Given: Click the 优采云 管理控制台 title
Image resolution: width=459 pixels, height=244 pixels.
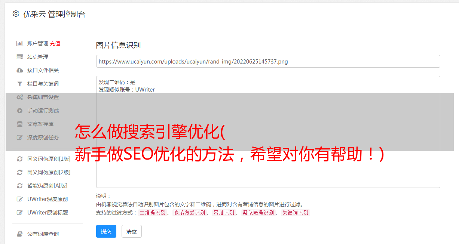Looking at the screenshot, I should 54,14.
